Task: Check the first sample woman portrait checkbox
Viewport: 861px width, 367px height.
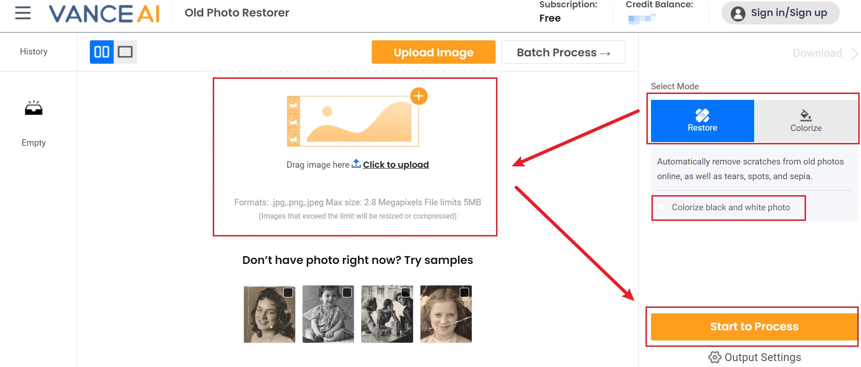Action: [x=288, y=292]
